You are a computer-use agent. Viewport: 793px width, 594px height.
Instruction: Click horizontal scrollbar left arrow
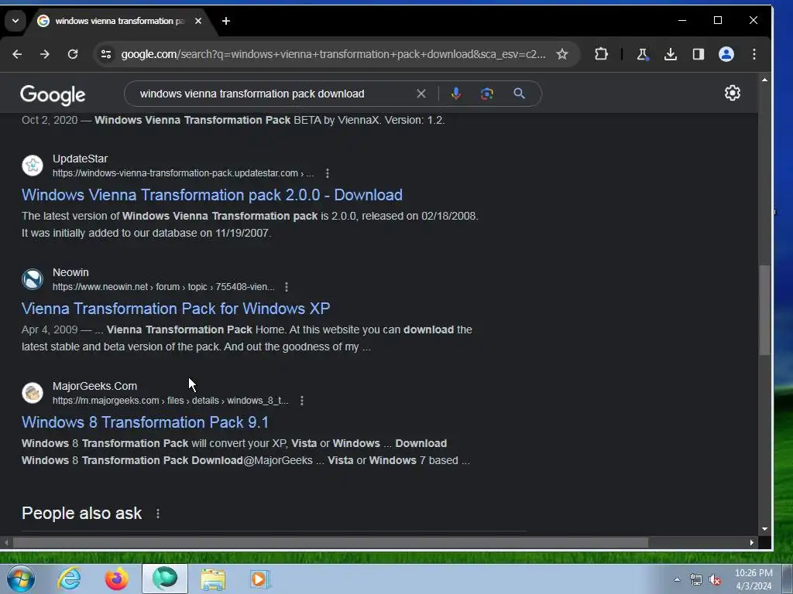tap(6, 542)
